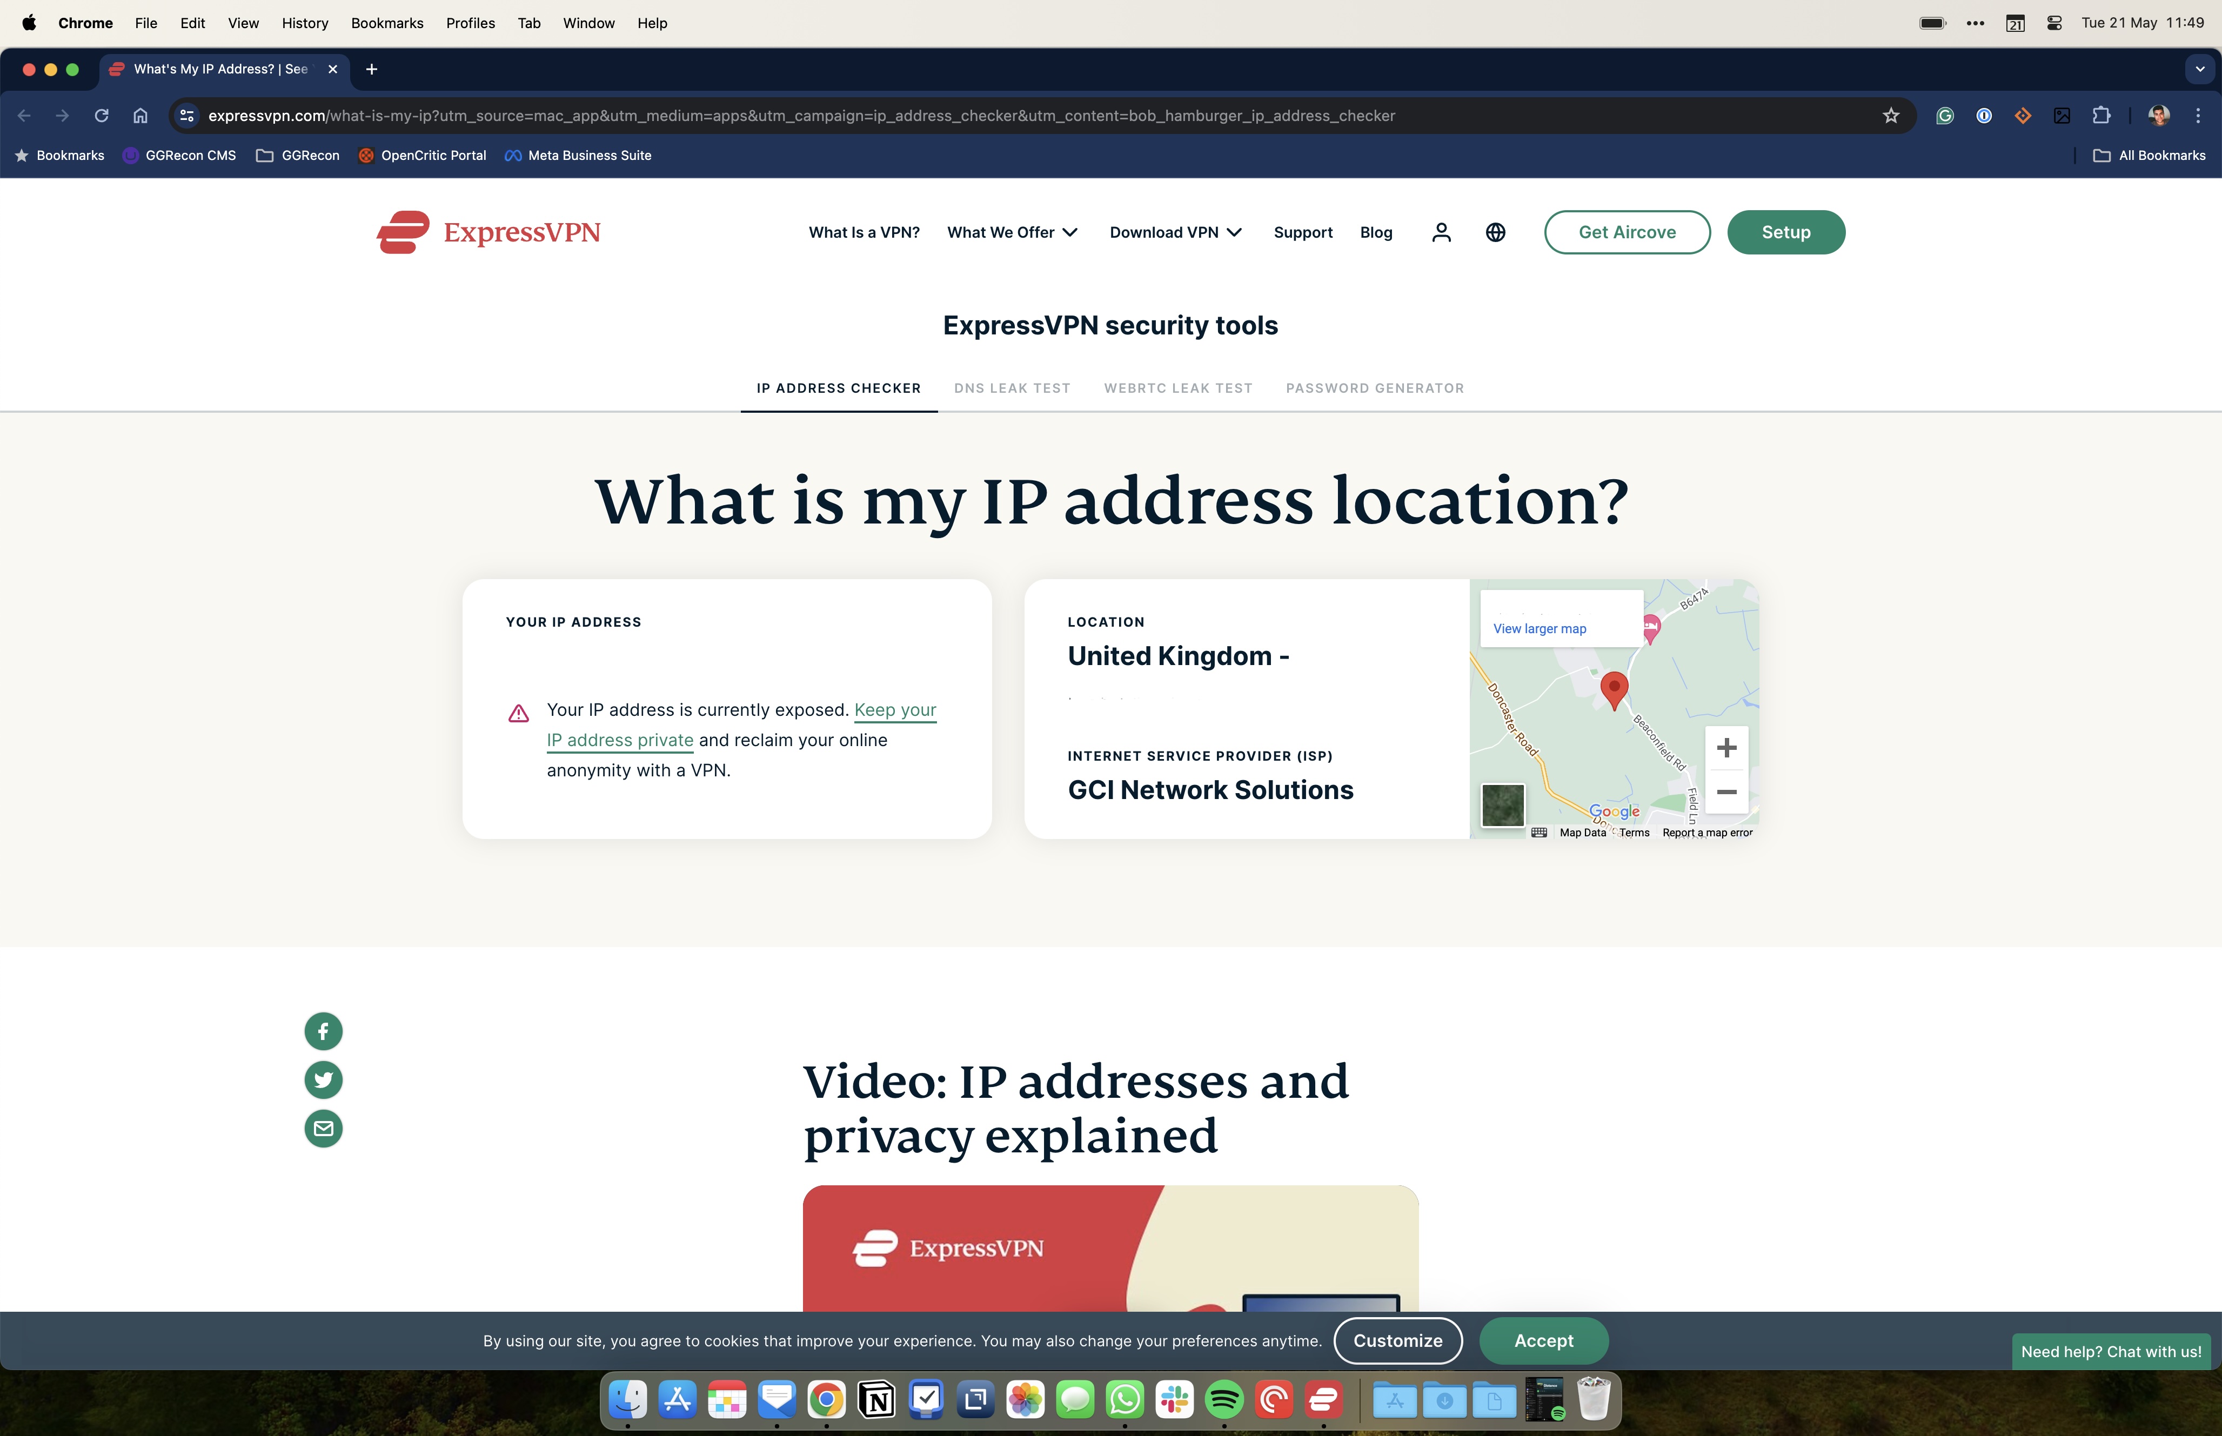The height and width of the screenshot is (1436, 2222).
Task: Open Spotify from the Dock
Action: 1224,1400
